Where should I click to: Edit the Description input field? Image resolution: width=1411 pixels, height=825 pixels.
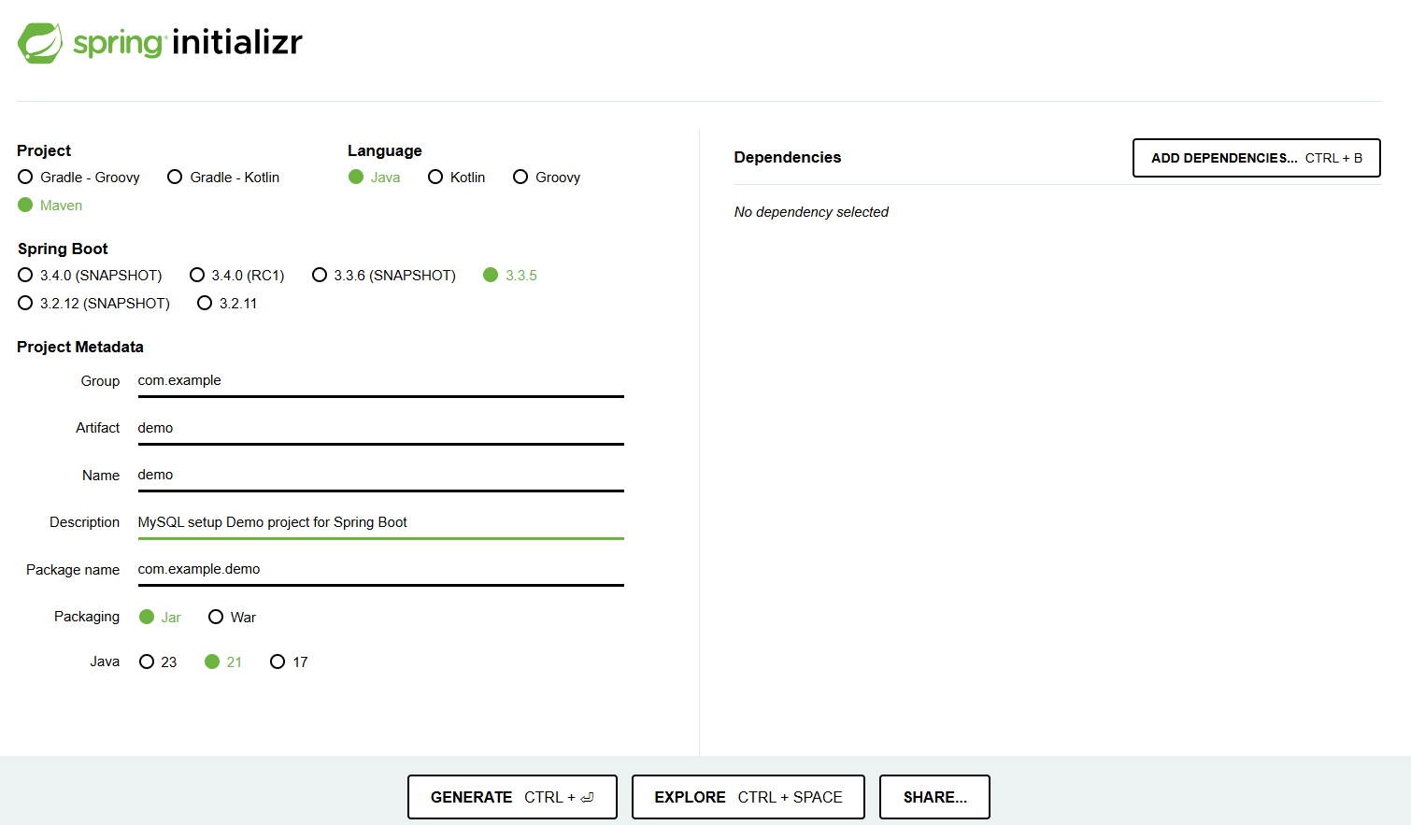[380, 523]
